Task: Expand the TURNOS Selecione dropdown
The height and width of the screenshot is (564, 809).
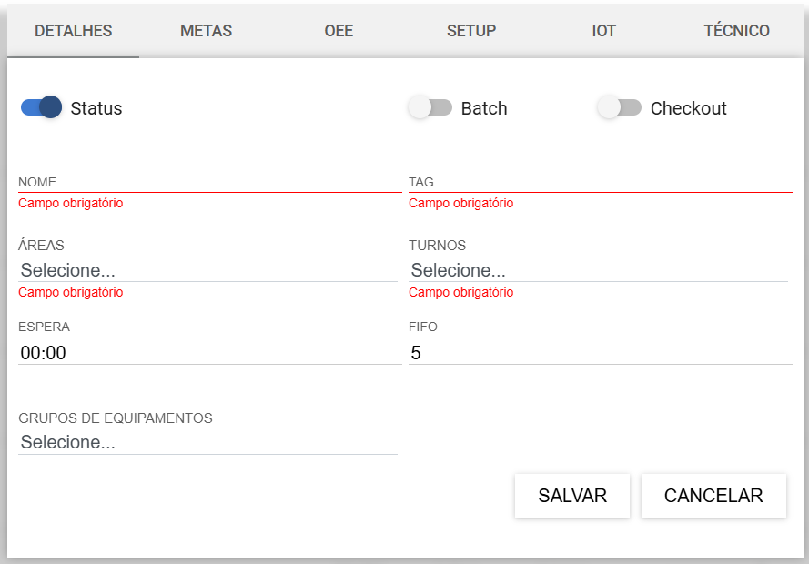Action: pyautogui.click(x=599, y=270)
